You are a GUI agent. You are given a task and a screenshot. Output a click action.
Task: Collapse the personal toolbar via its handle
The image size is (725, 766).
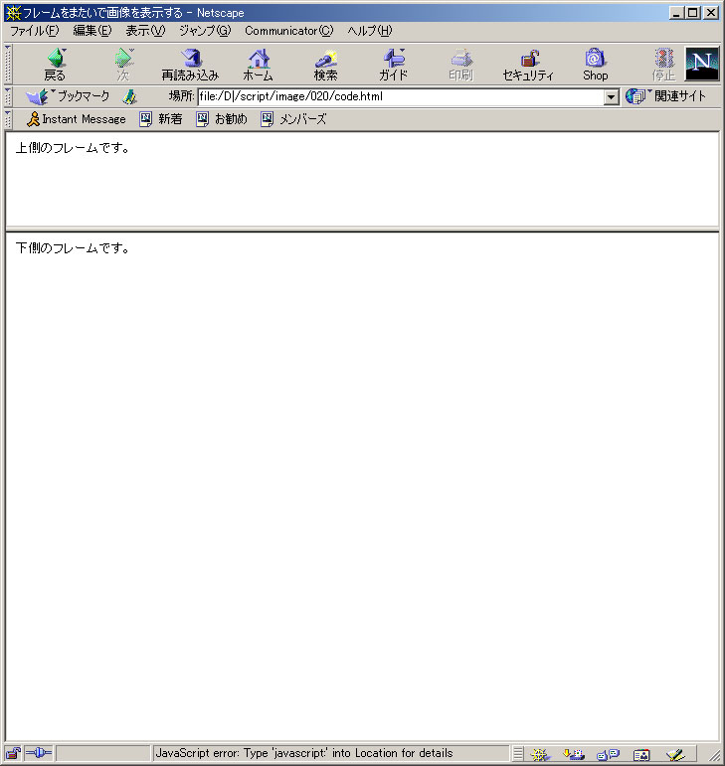coord(8,119)
